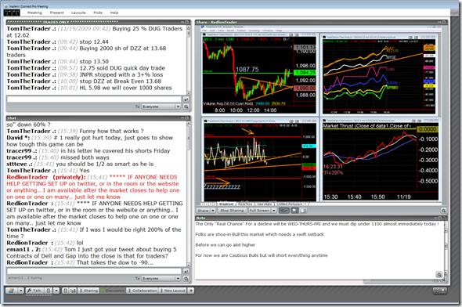Open the Pods menu

click(98, 13)
